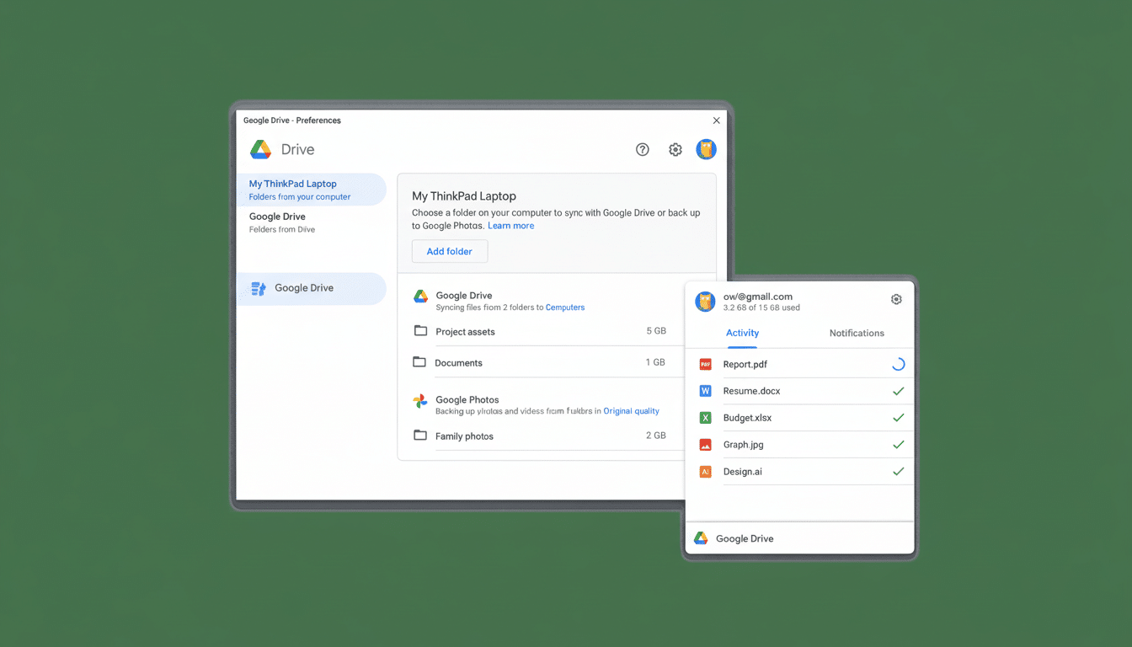This screenshot has height=647, width=1132.
Task: Click the image icon beside Graph.jpg
Action: coord(705,444)
